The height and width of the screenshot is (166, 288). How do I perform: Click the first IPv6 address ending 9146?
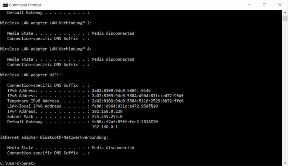[x=121, y=90]
